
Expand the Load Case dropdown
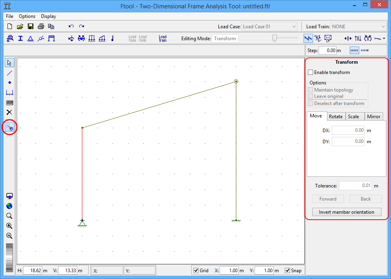pos(294,27)
